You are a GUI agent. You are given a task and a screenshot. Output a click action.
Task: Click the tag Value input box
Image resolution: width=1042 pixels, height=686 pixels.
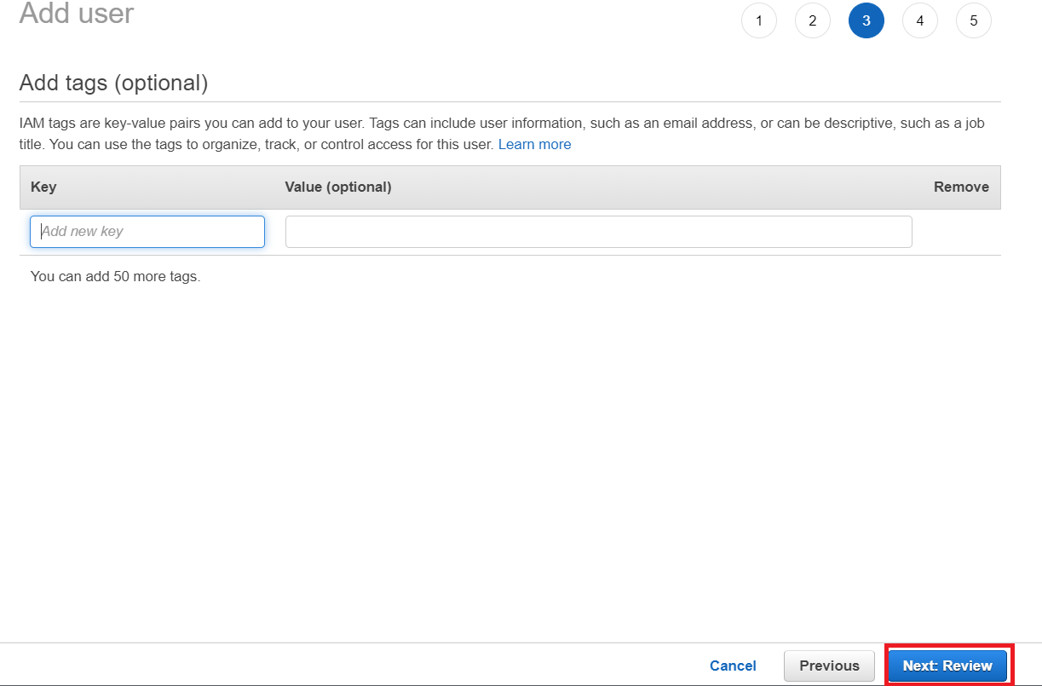pyautogui.click(x=598, y=232)
